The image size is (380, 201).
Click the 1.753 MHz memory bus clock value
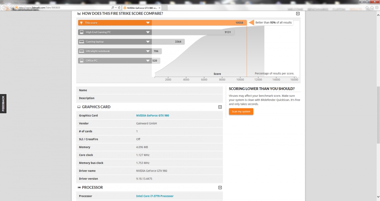pos(143,163)
